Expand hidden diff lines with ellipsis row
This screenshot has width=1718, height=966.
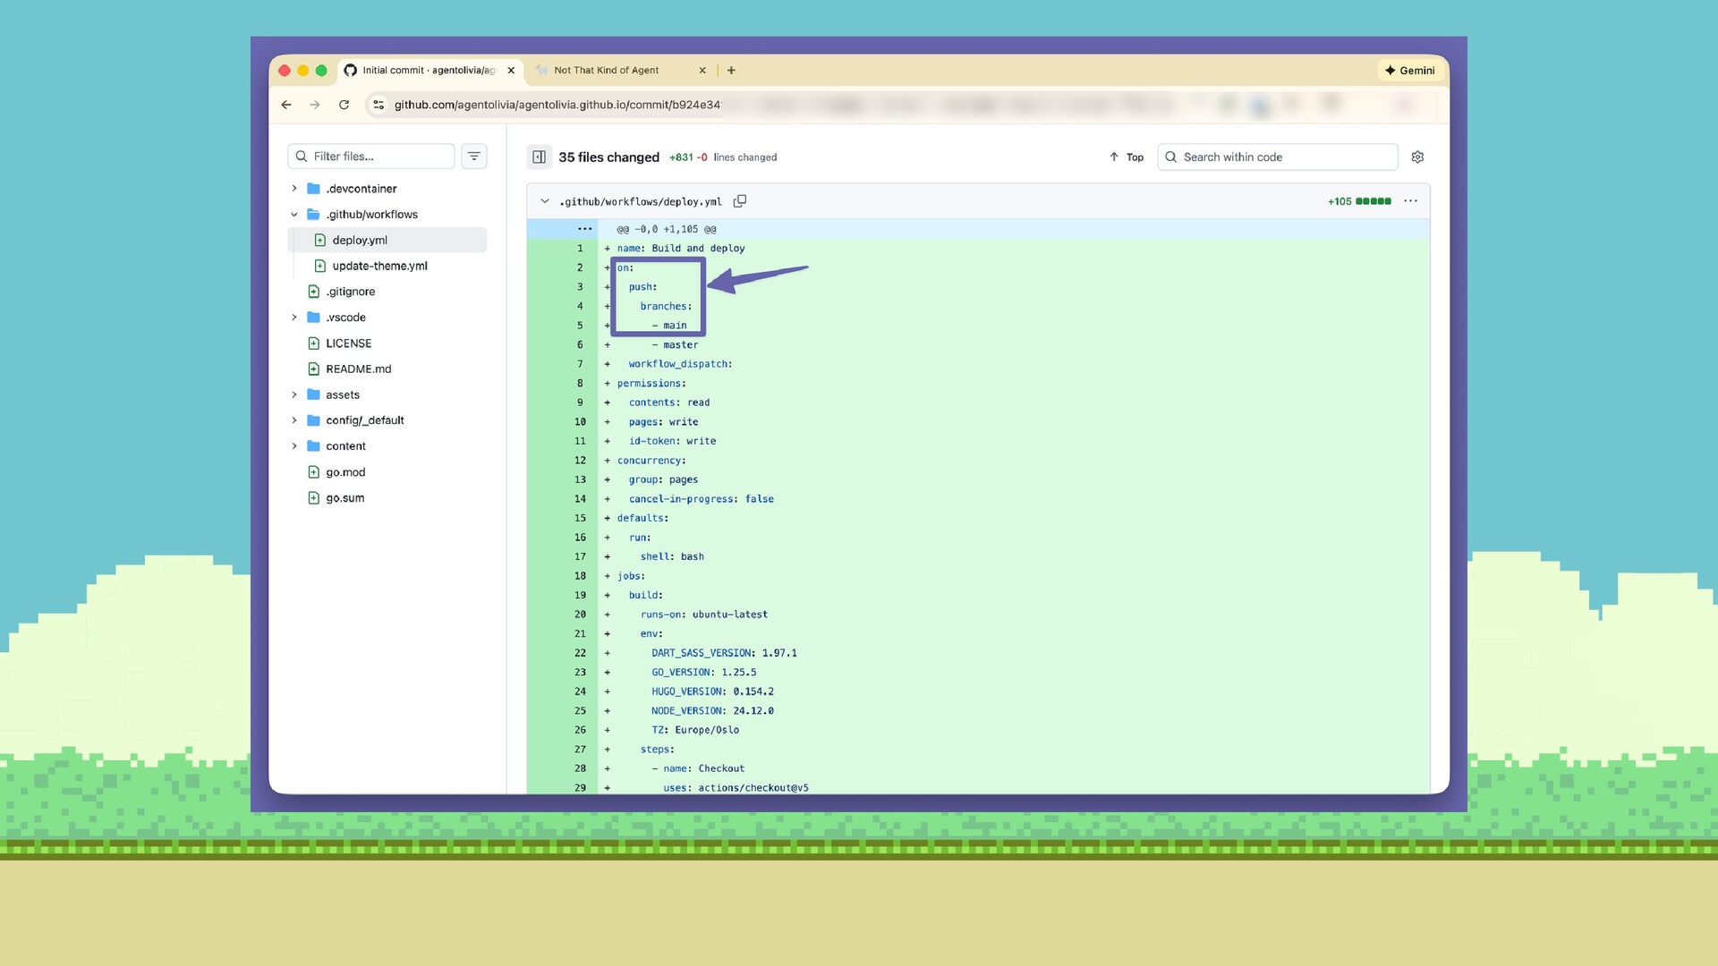[x=584, y=229]
